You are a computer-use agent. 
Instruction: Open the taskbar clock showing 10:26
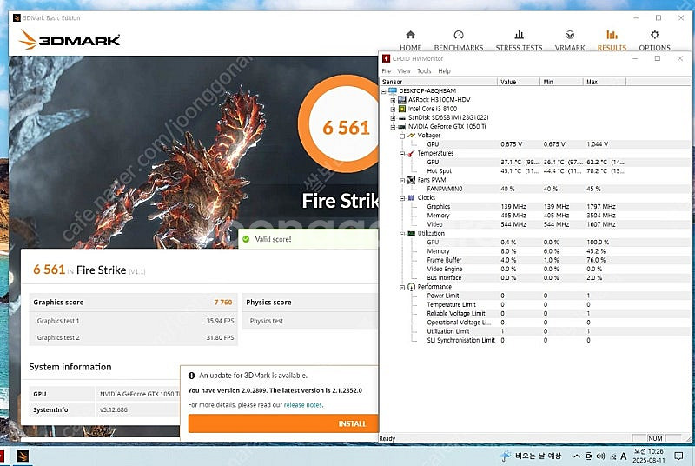[649, 456]
